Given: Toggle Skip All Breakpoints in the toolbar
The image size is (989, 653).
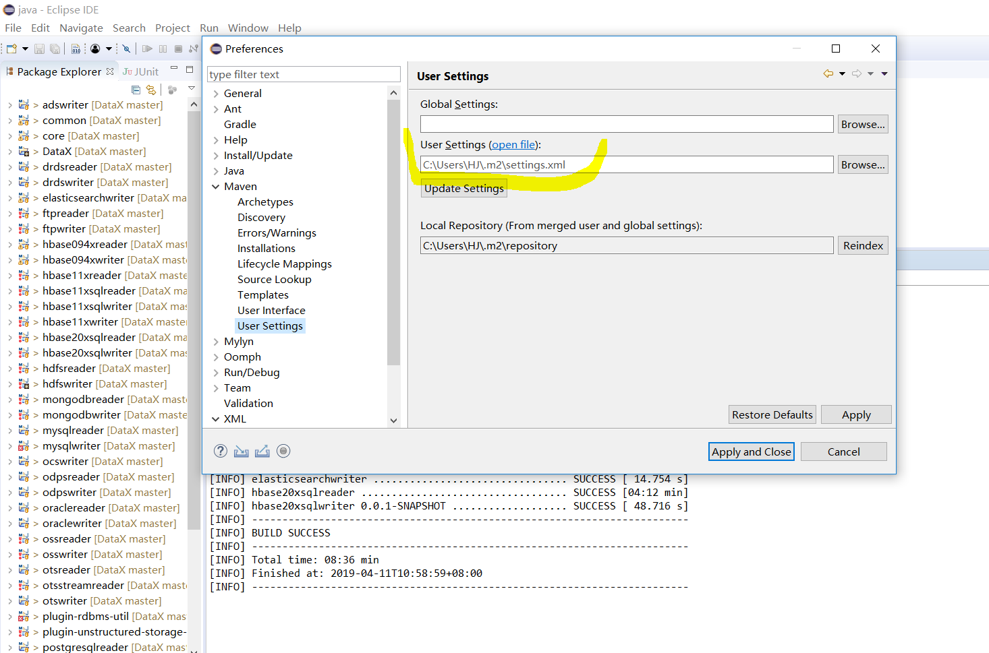Looking at the screenshot, I should tap(127, 49).
